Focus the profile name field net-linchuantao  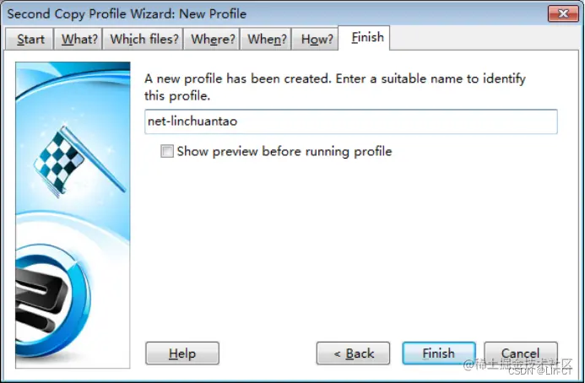(x=350, y=121)
